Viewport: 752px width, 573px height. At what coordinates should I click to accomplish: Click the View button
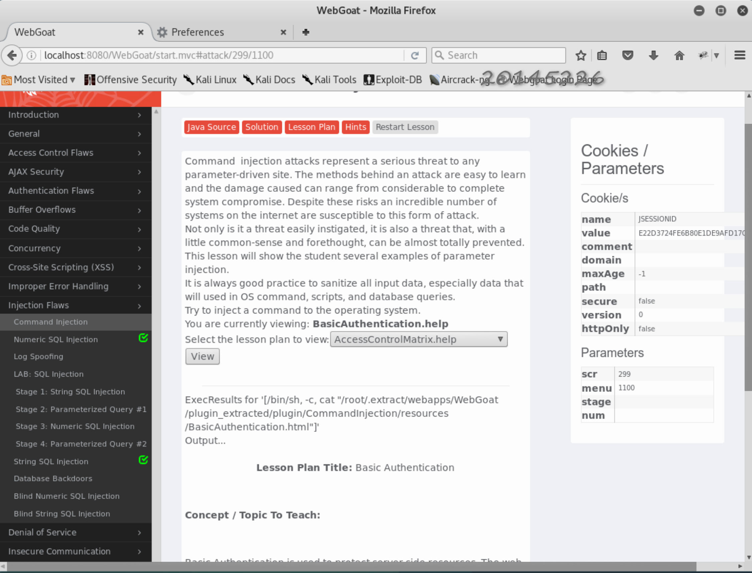(x=202, y=357)
